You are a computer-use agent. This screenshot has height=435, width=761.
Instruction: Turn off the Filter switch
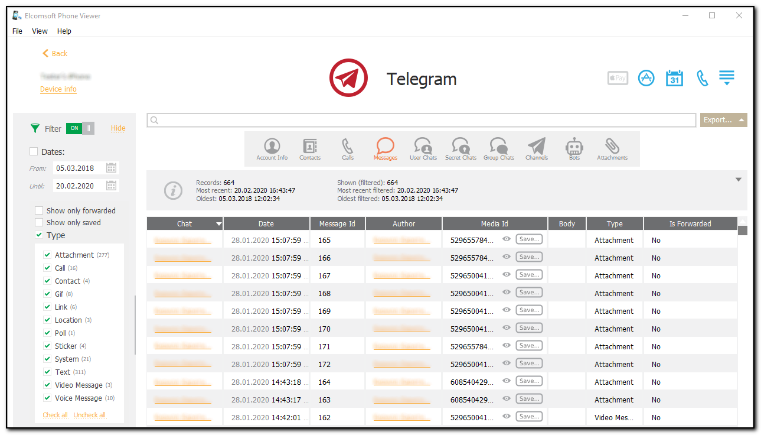80,128
